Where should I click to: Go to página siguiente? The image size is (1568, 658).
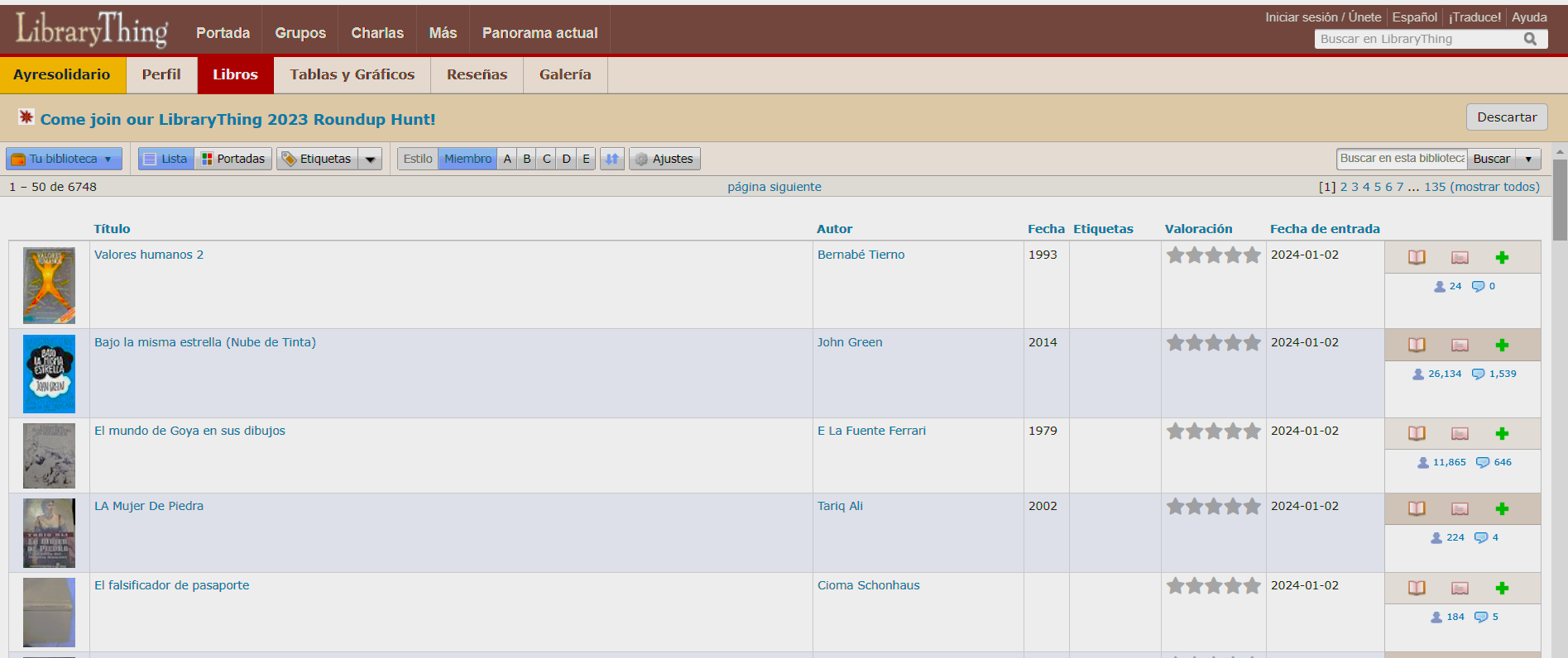pyautogui.click(x=774, y=187)
